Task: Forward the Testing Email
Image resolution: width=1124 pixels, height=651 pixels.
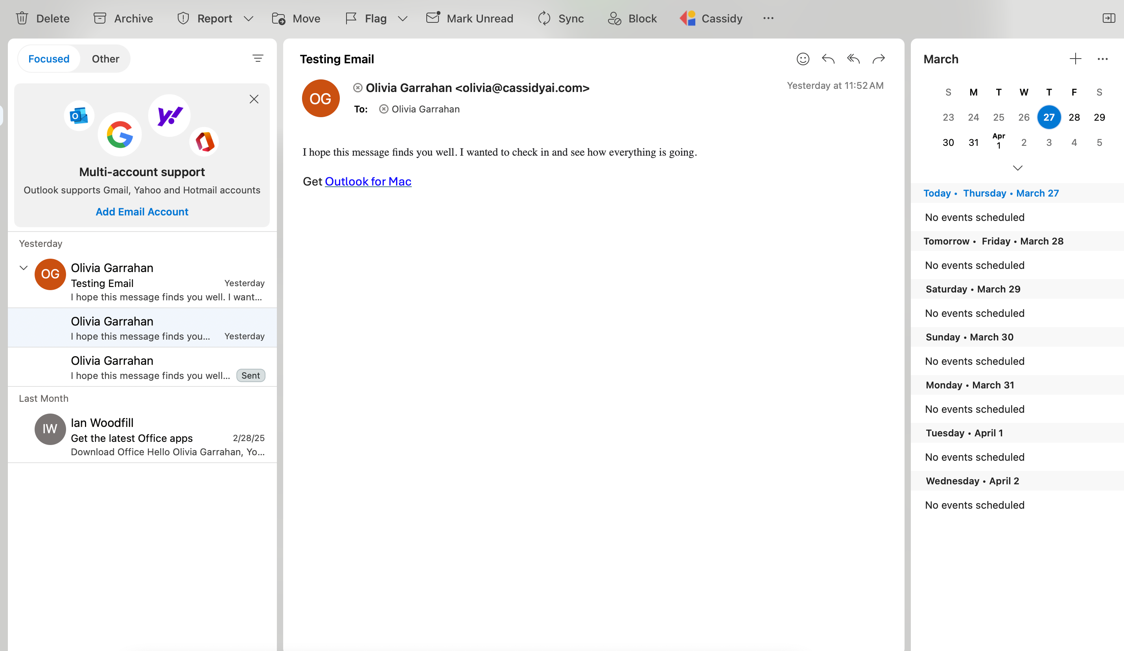Action: 878,59
